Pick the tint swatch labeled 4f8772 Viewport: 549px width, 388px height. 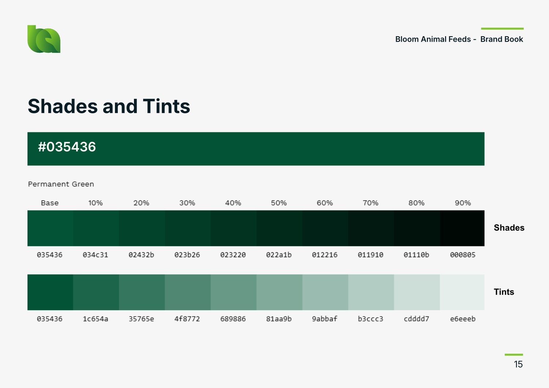(x=187, y=292)
